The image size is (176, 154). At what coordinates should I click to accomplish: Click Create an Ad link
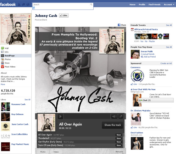[166, 63]
